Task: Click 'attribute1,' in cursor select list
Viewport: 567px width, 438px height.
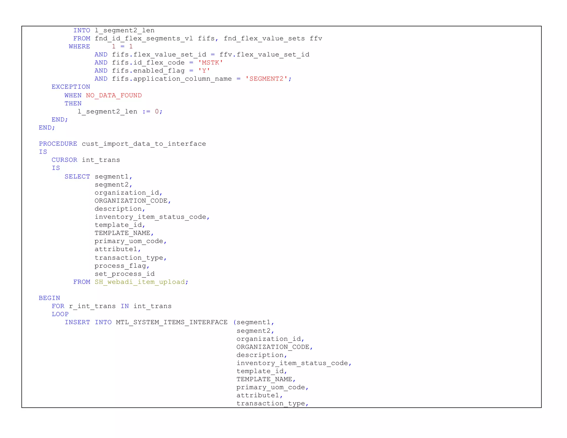Action: click(x=118, y=249)
